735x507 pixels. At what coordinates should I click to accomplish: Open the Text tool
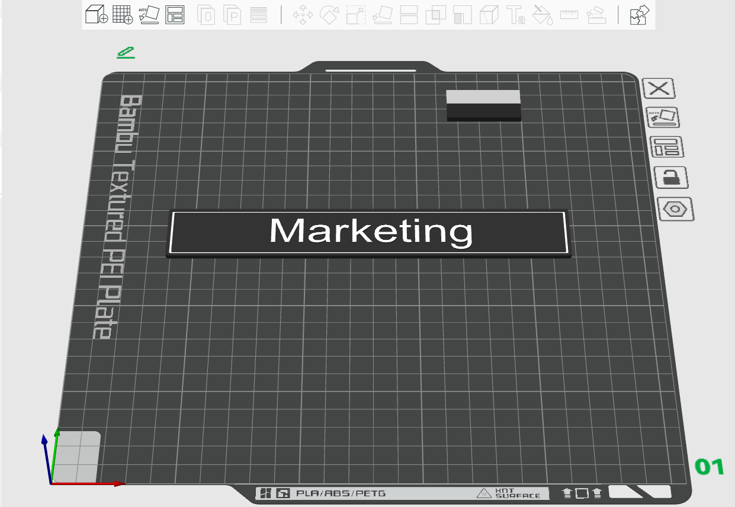coord(516,15)
